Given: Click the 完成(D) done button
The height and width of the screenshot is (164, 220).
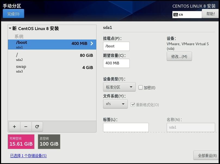Looking at the screenshot, I should (x=14, y=14).
